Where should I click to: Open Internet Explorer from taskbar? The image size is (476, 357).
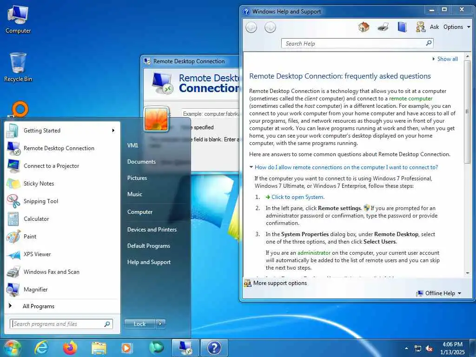click(x=41, y=348)
